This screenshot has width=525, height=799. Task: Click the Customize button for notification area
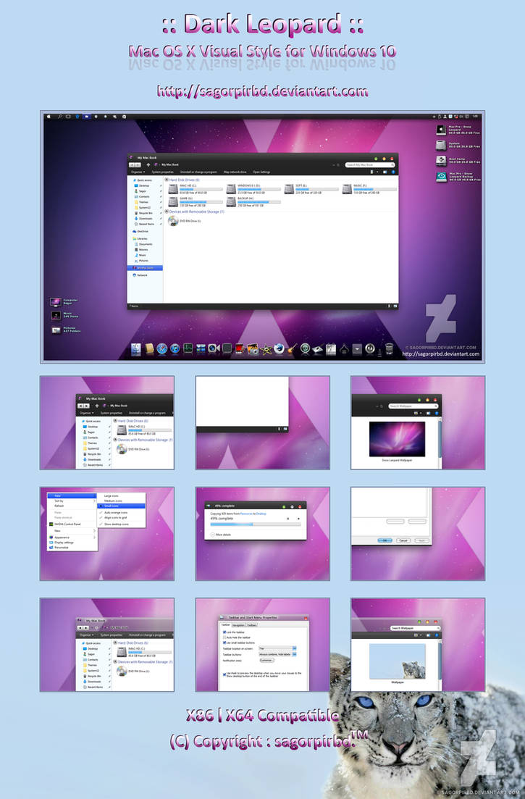click(x=266, y=661)
